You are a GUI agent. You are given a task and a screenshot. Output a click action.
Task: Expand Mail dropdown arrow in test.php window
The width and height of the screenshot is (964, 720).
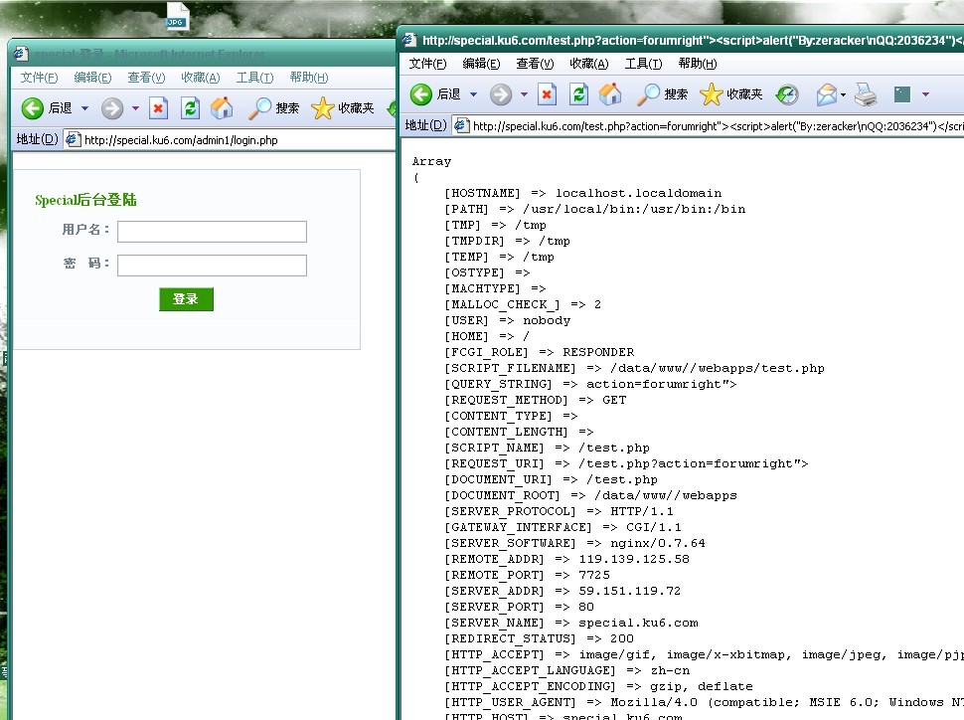click(843, 94)
